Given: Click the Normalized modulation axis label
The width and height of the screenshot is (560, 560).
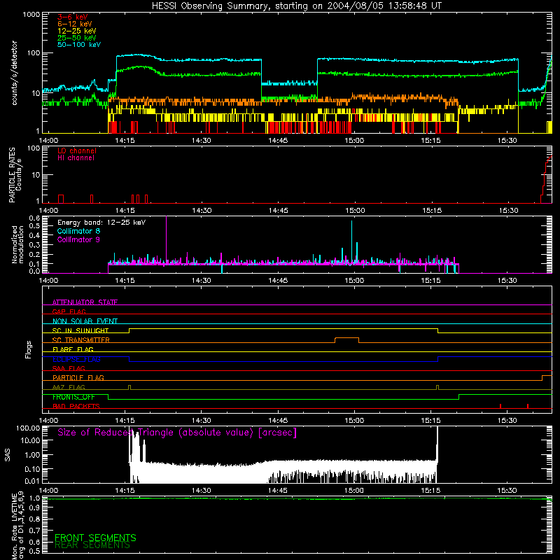Looking at the screenshot, I should (x=17, y=244).
